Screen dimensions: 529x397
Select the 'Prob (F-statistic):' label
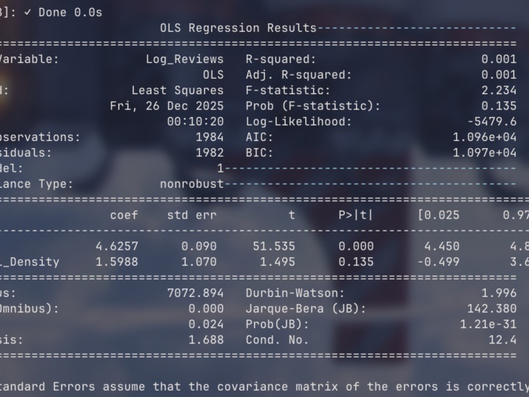313,106
